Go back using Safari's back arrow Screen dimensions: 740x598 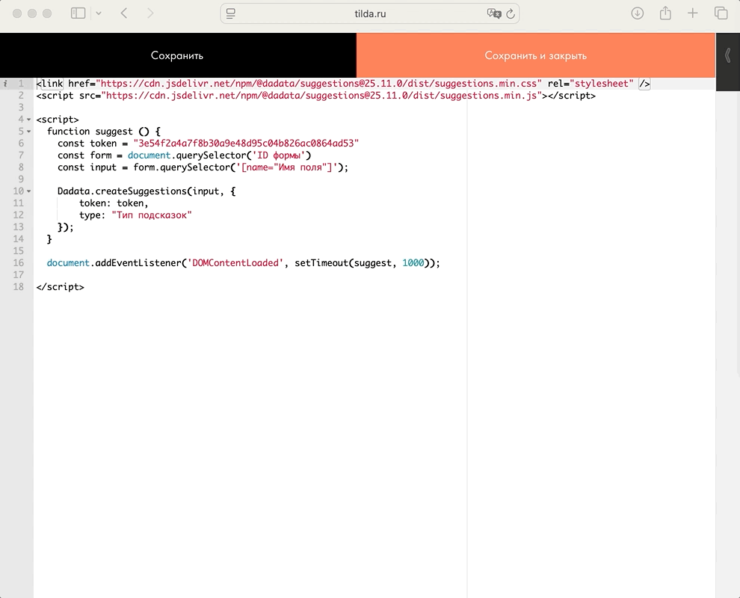[x=124, y=13]
